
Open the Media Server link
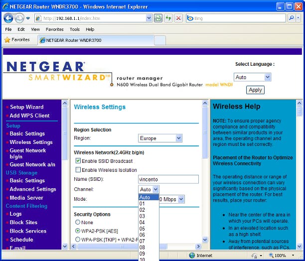point(26,198)
